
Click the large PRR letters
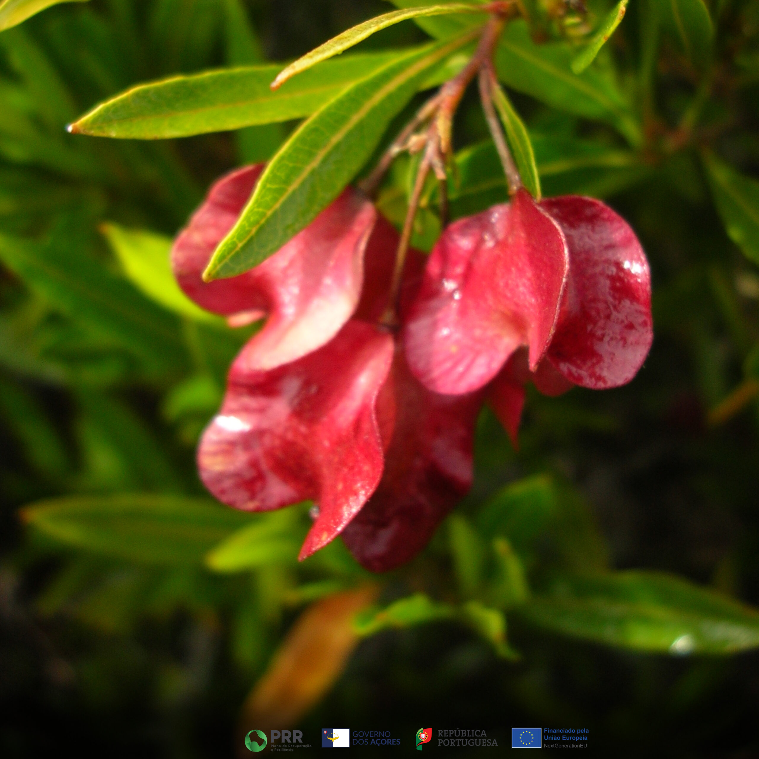(287, 736)
